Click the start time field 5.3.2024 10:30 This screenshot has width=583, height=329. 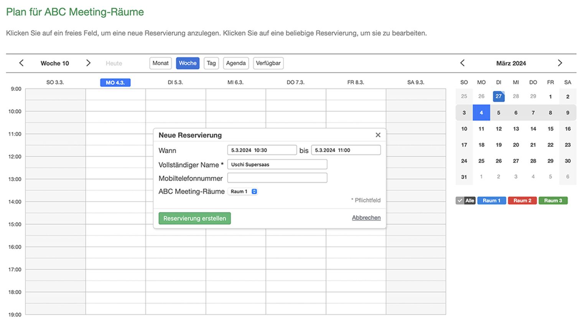point(262,150)
